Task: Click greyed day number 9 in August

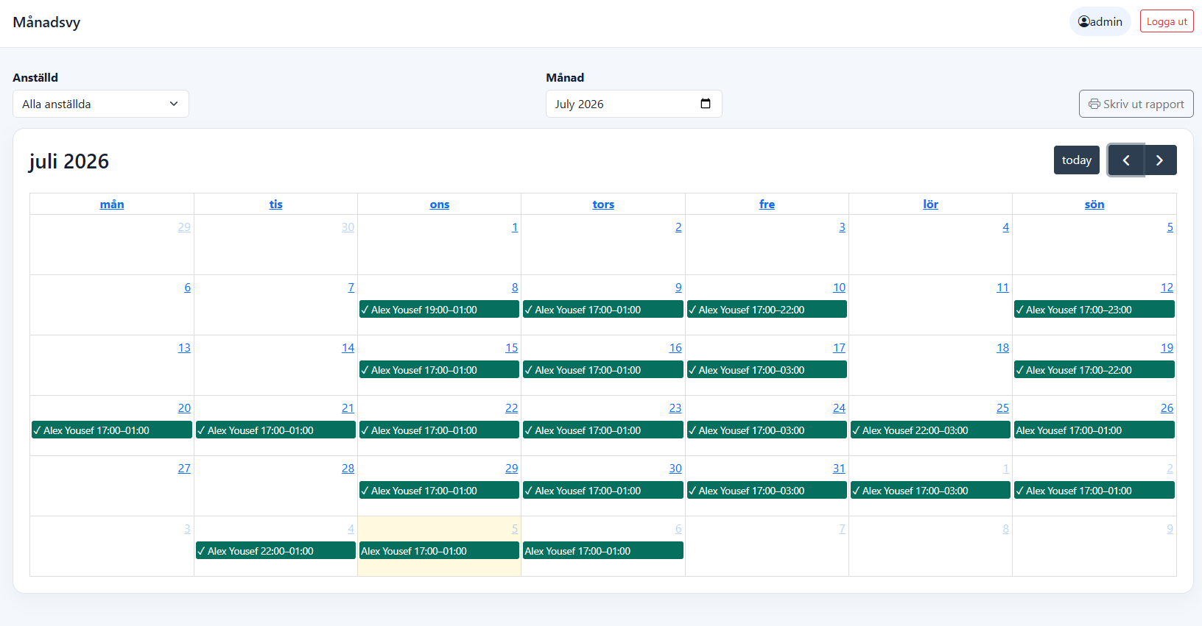Action: pos(1170,529)
